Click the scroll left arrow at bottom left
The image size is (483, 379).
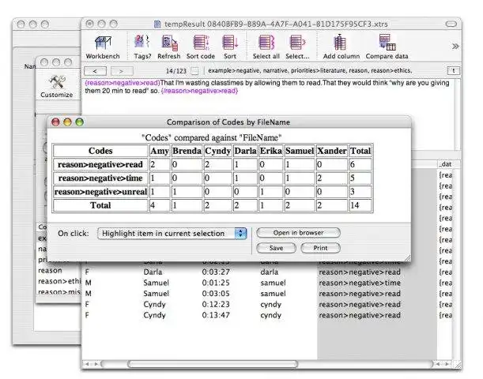coord(87,364)
